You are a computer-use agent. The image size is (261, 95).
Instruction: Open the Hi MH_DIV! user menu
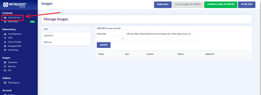(247, 5)
